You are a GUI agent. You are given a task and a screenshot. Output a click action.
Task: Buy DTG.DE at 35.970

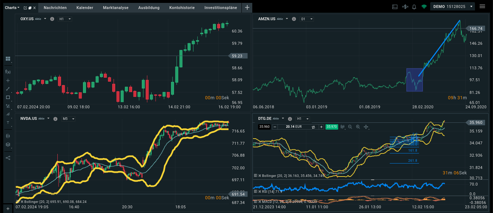coord(331,127)
